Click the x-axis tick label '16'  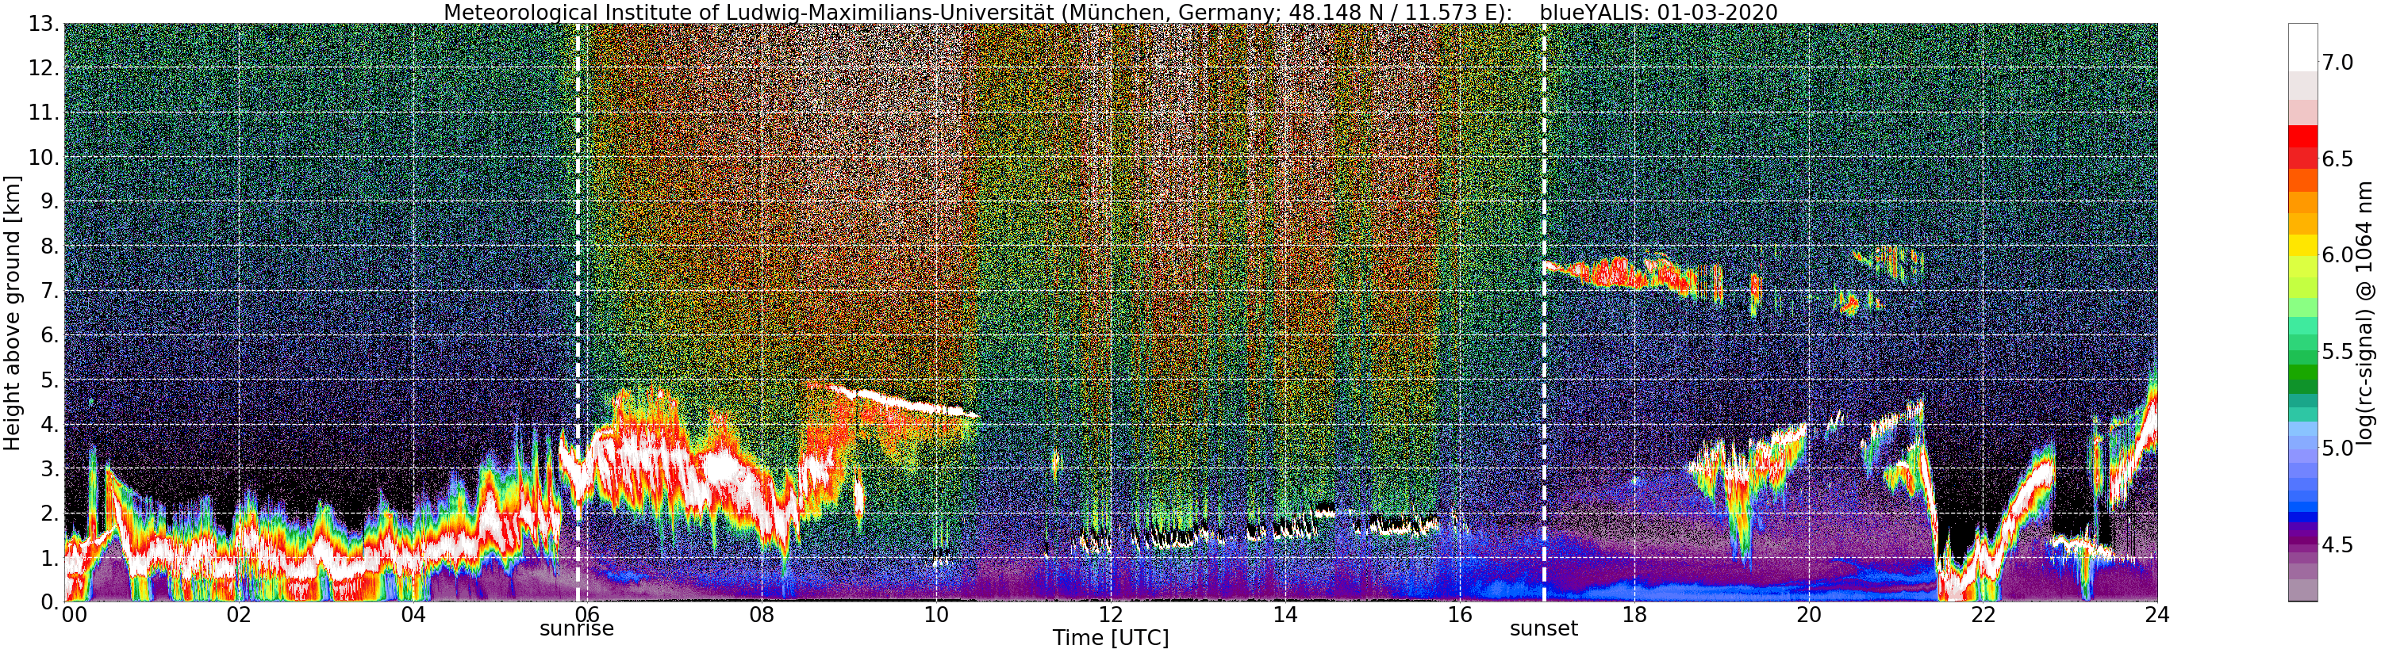click(x=1460, y=615)
